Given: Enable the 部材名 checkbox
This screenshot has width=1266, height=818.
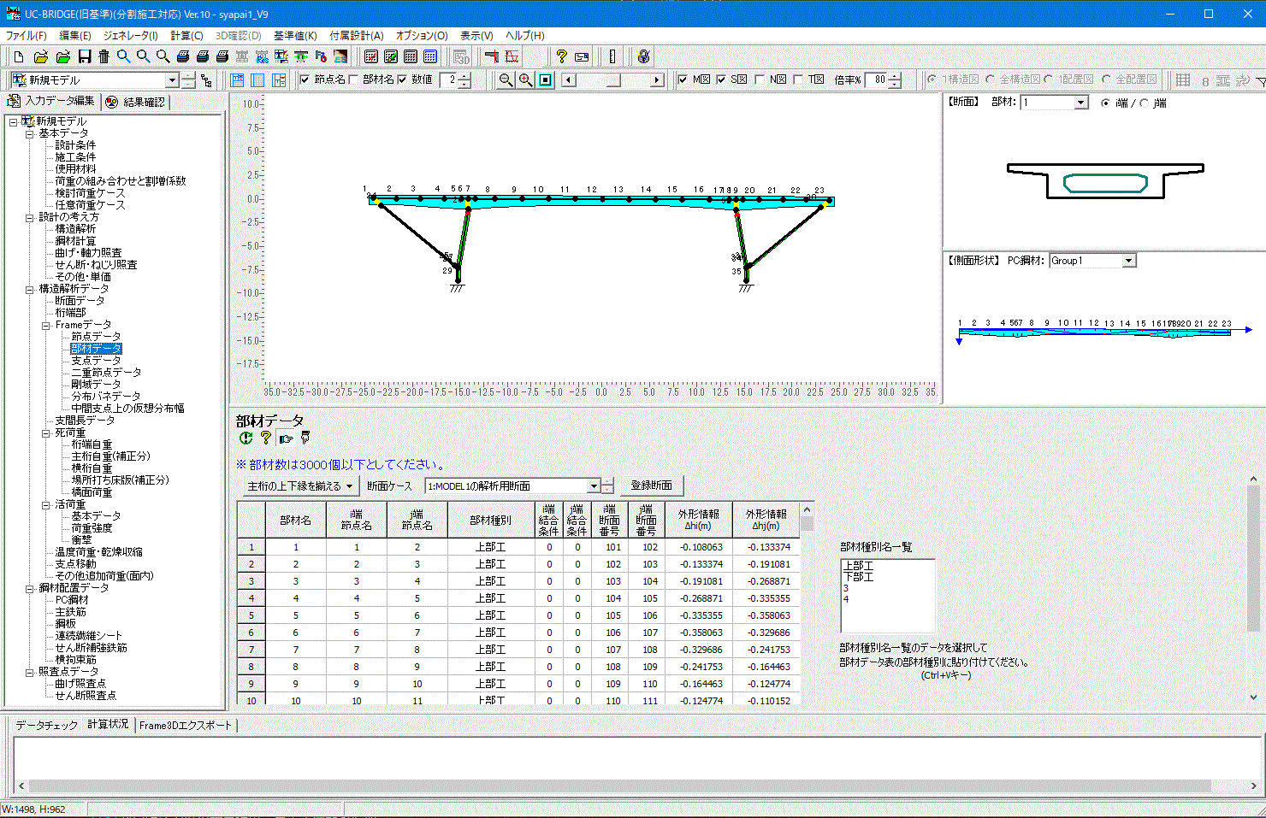Looking at the screenshot, I should pyautogui.click(x=353, y=79).
